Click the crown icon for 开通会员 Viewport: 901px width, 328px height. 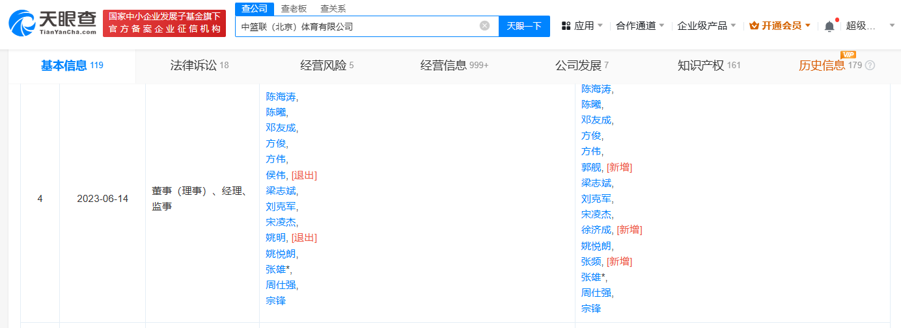754,26
